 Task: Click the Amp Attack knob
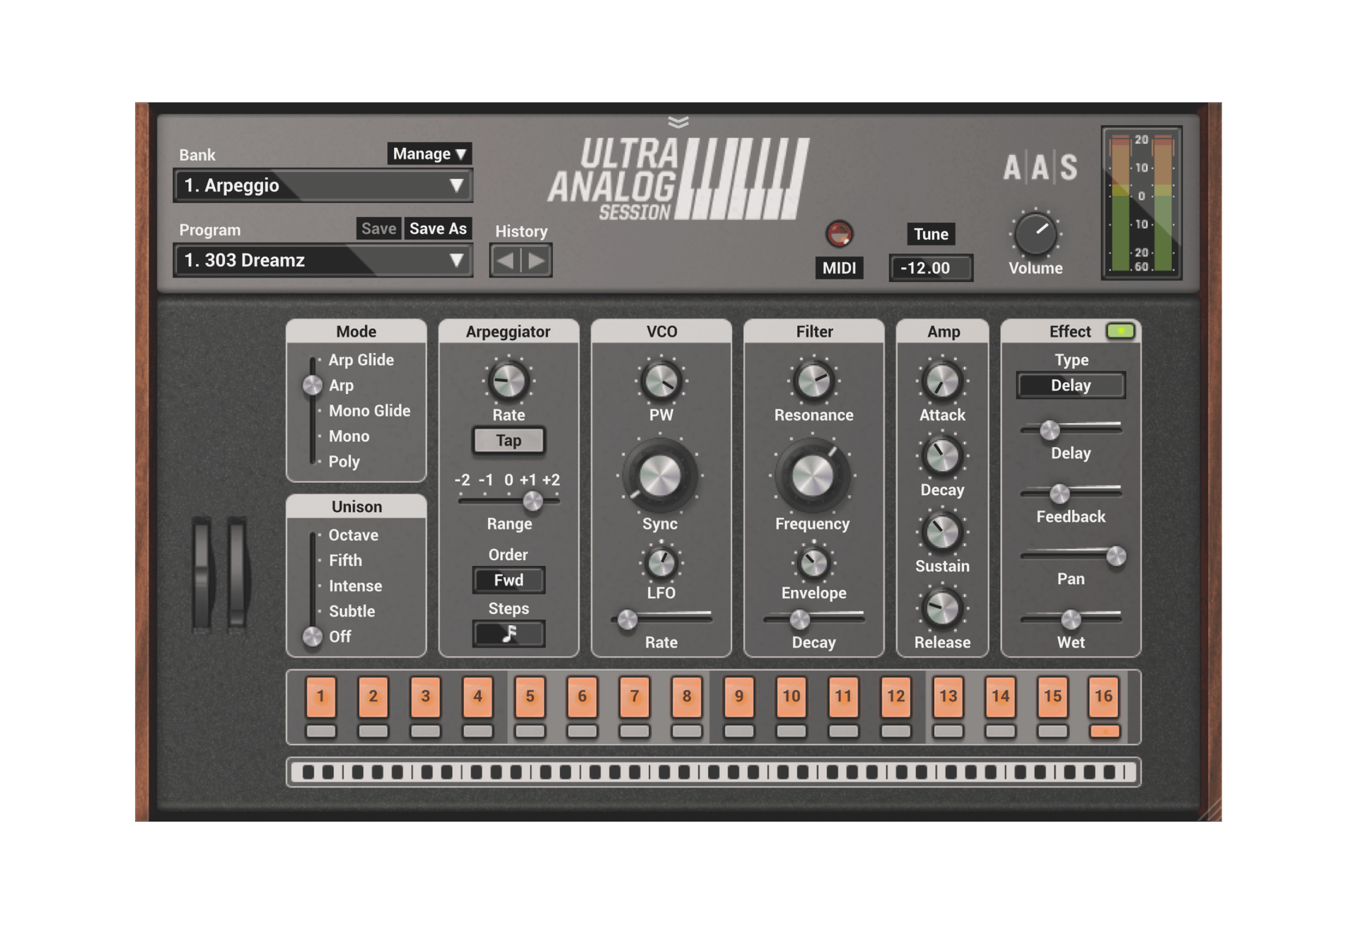(942, 381)
